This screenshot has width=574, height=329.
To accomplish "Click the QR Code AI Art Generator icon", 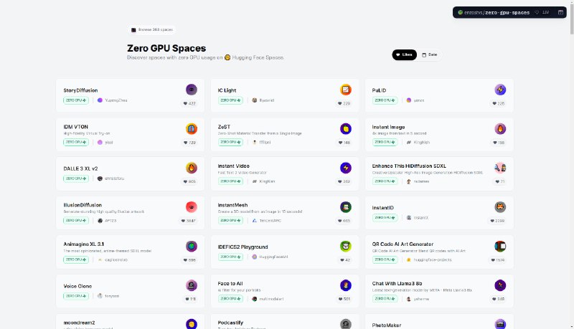I will click(x=500, y=246).
